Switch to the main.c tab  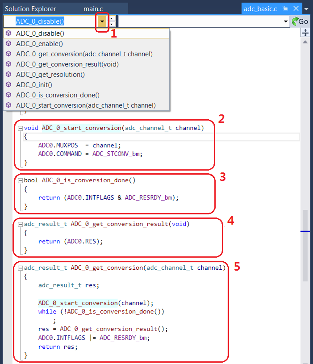(93, 9)
